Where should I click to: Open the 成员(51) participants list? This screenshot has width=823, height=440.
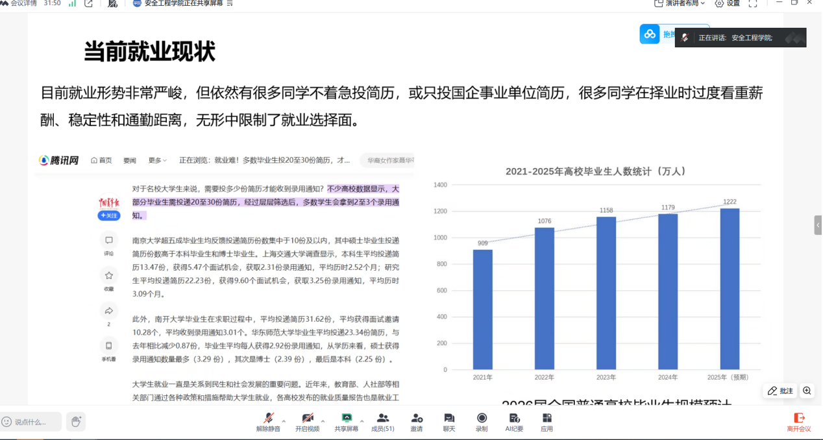coord(382,422)
